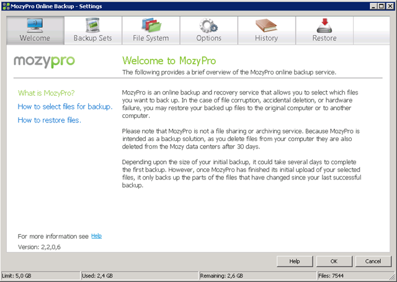The height and width of the screenshot is (282, 397).
Task: Click the Restore drive arrow icon
Action: click(324, 25)
